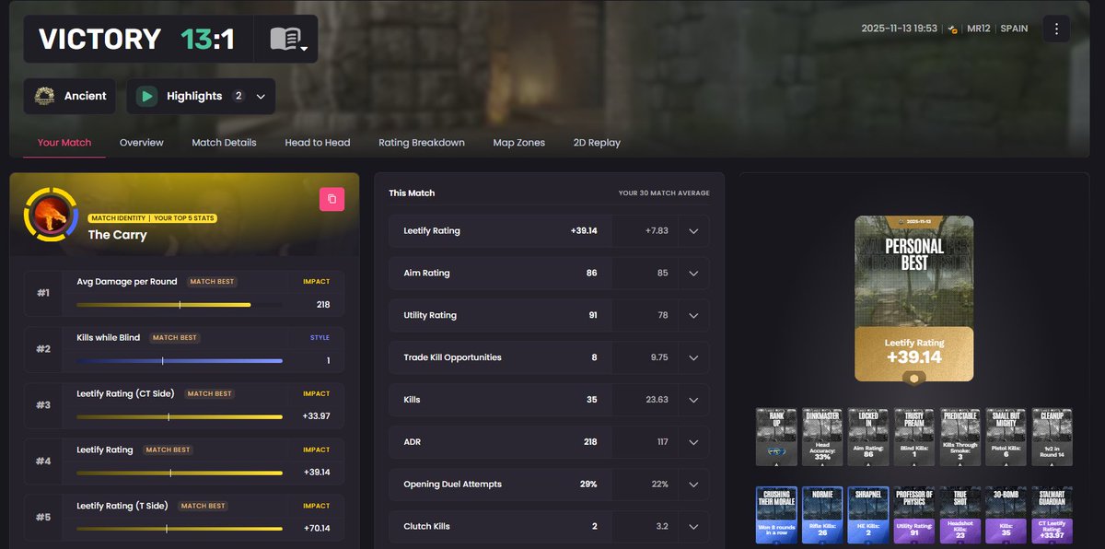
Task: Click the Stalwart Guardian badge
Action: [1052, 515]
